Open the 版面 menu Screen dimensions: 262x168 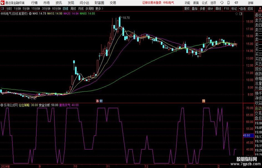click(x=196, y=3)
